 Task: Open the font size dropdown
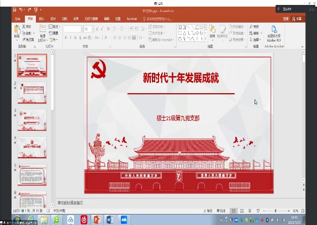[93, 29]
